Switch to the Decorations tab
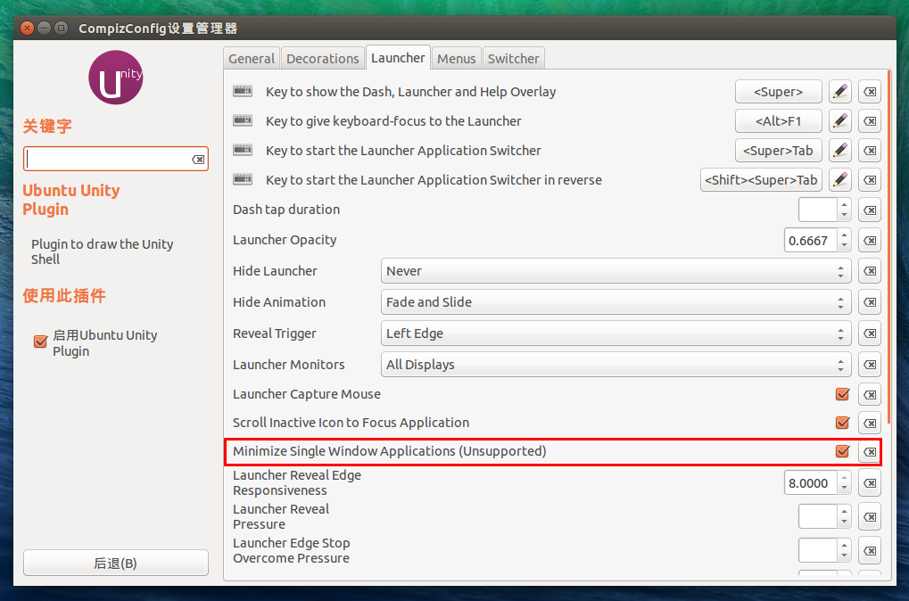The width and height of the screenshot is (909, 601). [322, 59]
